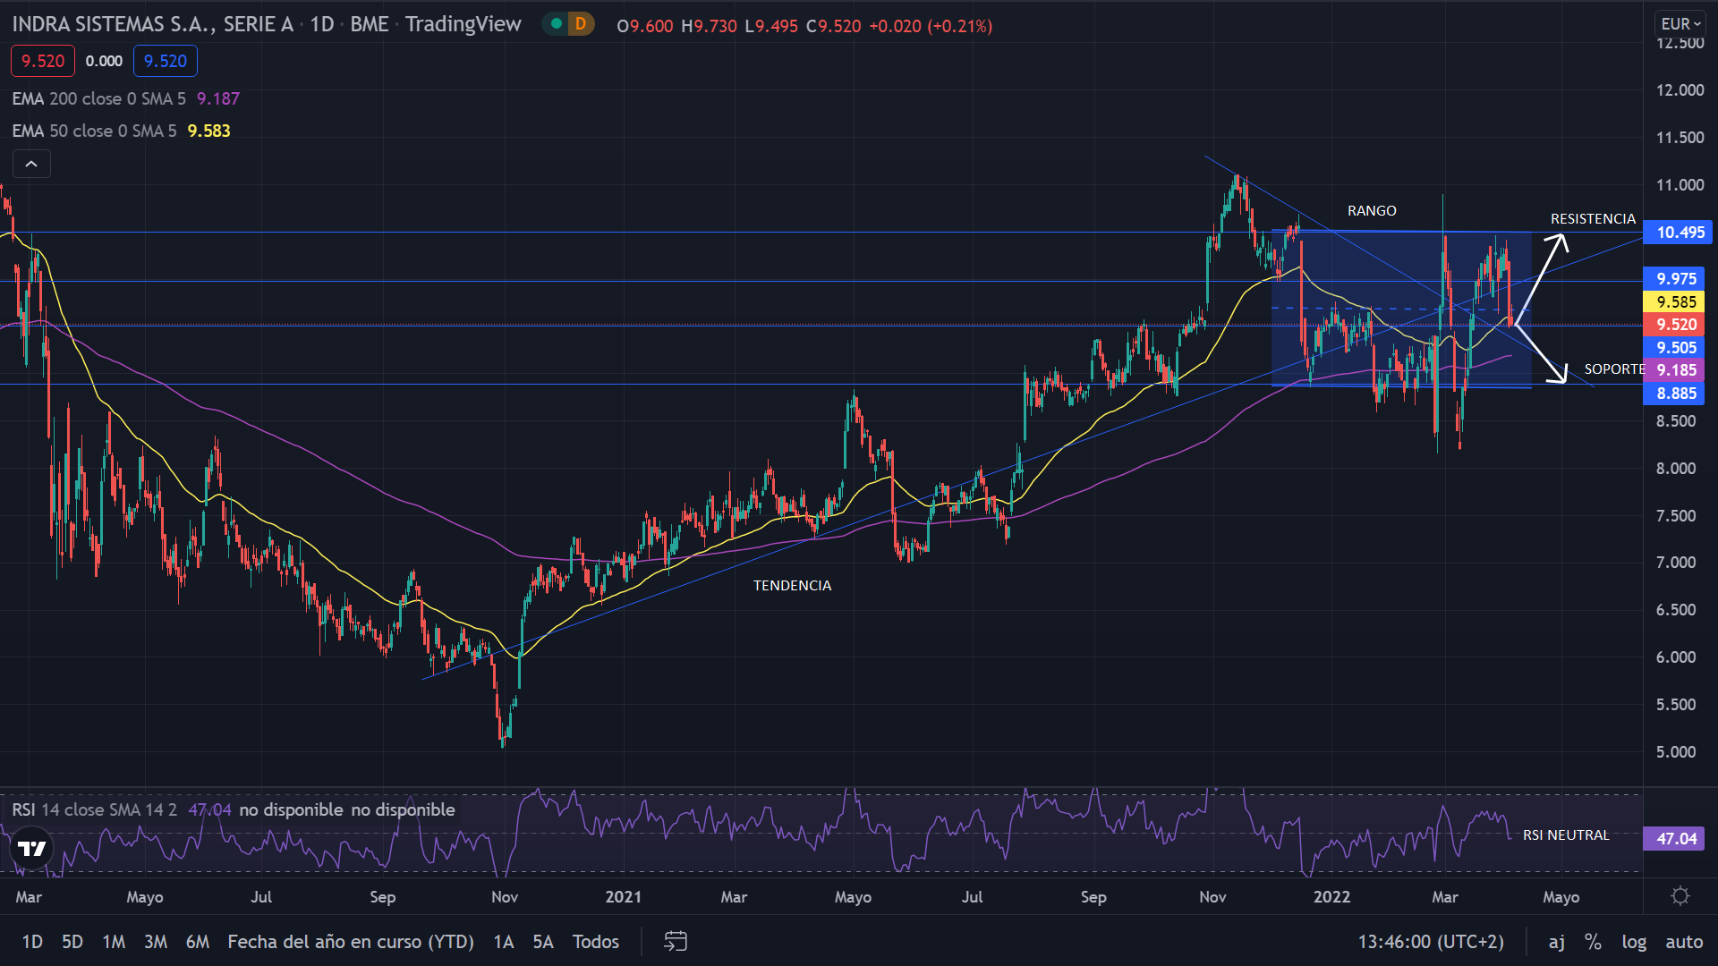The image size is (1718, 966).
Task: Select the 1M time range
Action: pyautogui.click(x=114, y=941)
